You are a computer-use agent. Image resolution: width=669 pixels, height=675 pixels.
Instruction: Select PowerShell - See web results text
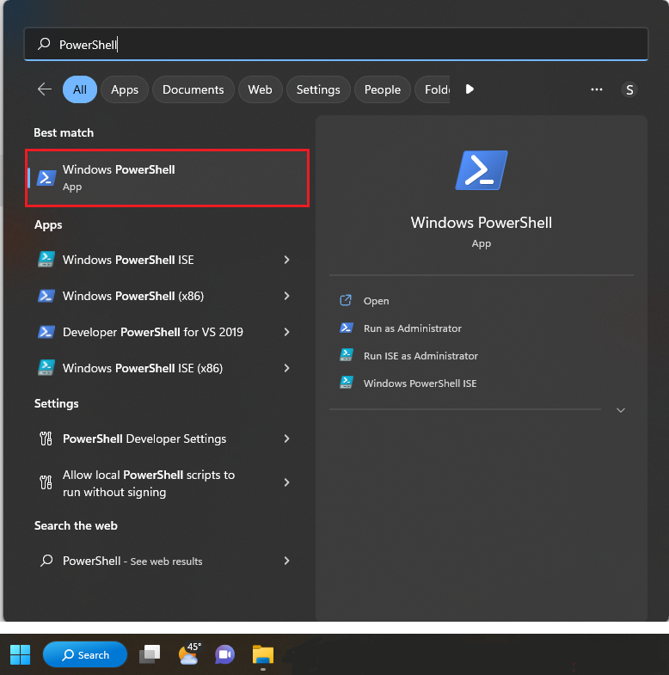132,561
